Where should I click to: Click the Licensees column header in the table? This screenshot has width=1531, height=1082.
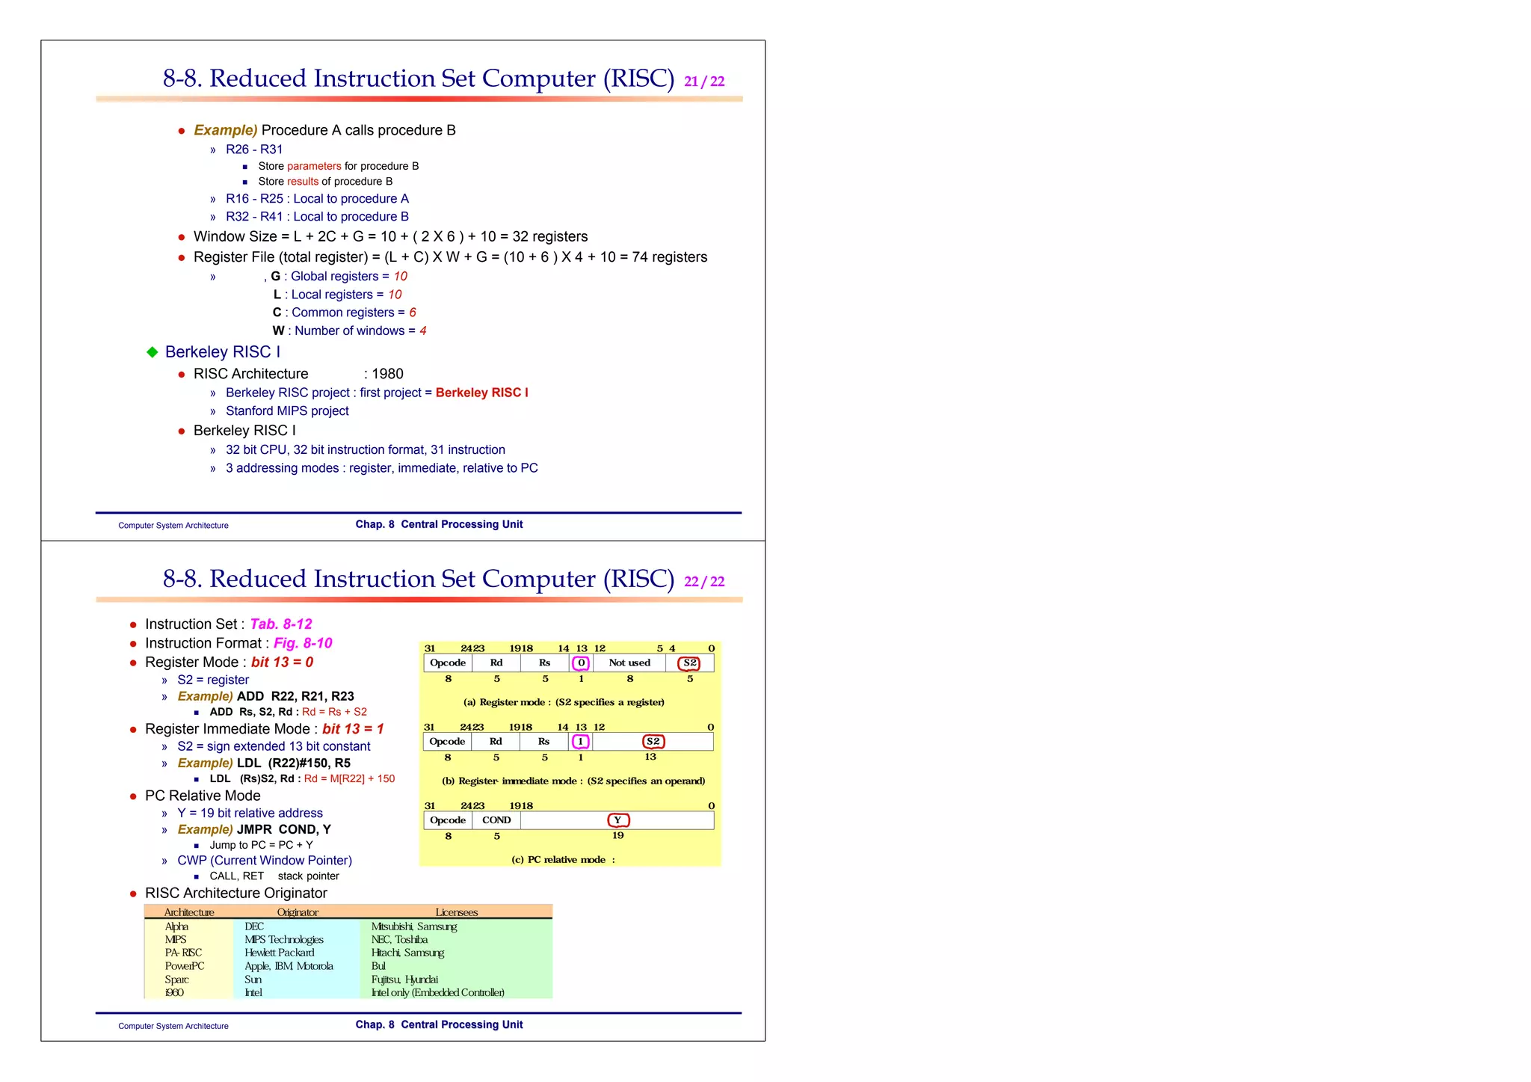pos(456,912)
